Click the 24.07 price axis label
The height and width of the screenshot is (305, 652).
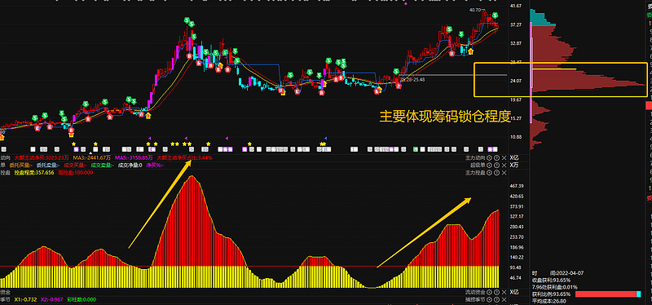(516, 81)
